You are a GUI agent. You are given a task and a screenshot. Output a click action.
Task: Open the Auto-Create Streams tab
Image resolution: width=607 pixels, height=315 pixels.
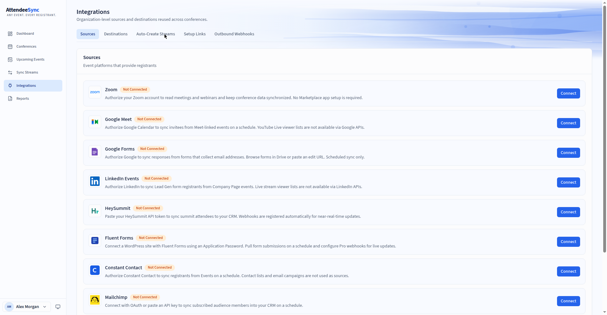pos(156,34)
